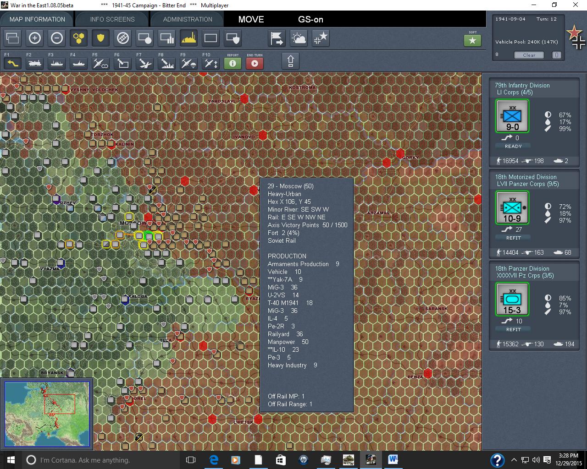Click the up-arrow toolbar collapse icon

(290, 61)
